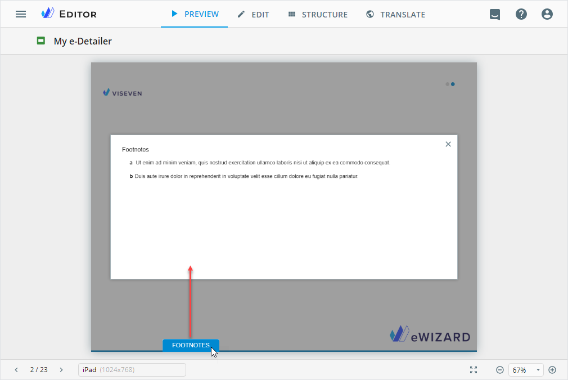Viewport: 568px width, 380px height.
Task: Open the Structure tab
Action: tap(318, 15)
